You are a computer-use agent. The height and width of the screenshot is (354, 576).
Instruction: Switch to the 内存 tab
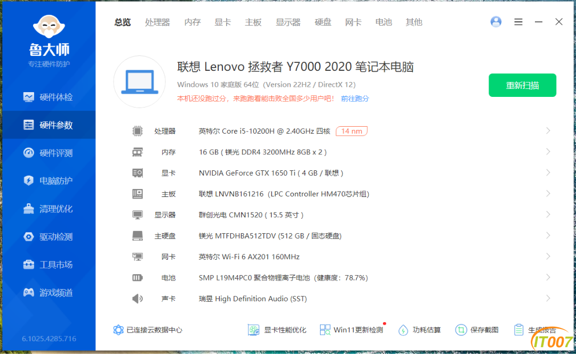[193, 22]
